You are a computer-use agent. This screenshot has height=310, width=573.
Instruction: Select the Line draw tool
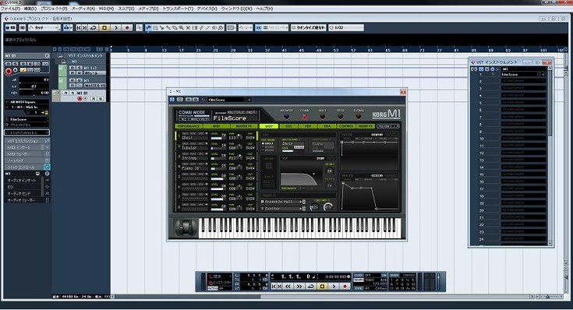click(207, 28)
